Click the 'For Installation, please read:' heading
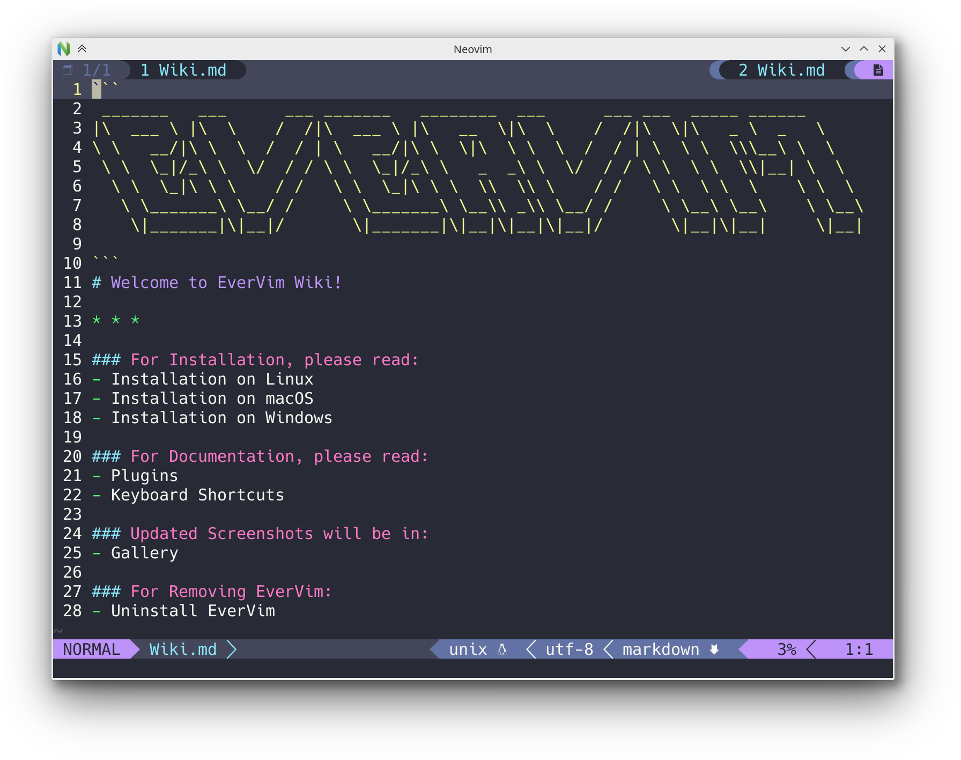 (274, 360)
